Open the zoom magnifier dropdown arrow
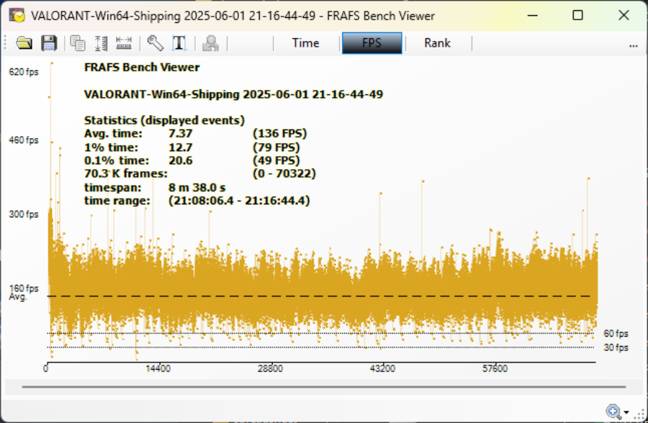This screenshot has height=423, width=648. 626,412
